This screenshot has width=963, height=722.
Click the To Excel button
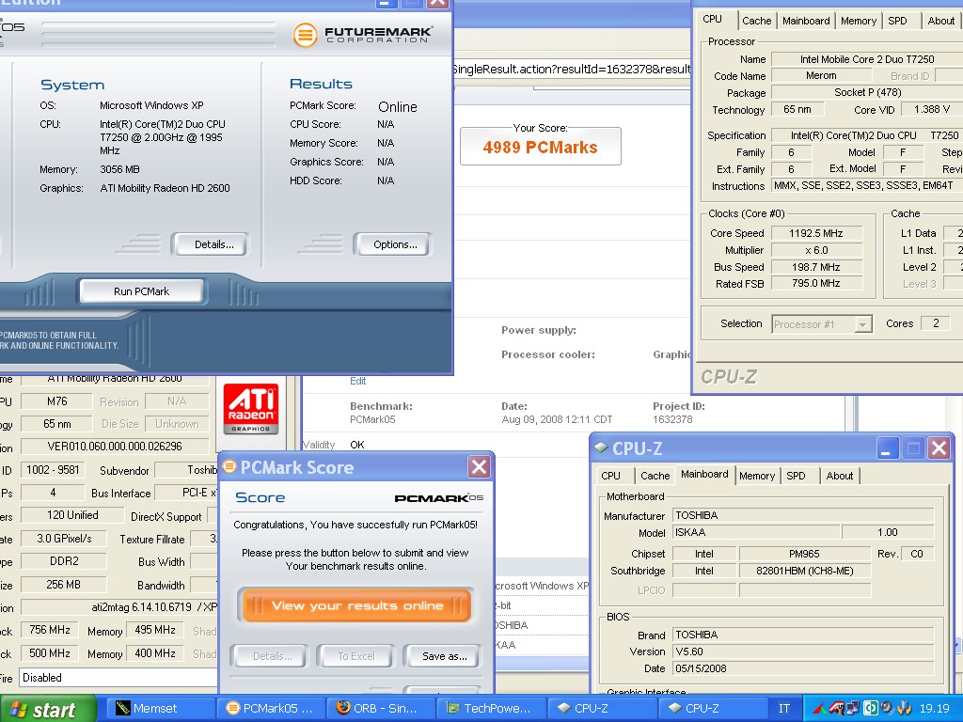356,656
